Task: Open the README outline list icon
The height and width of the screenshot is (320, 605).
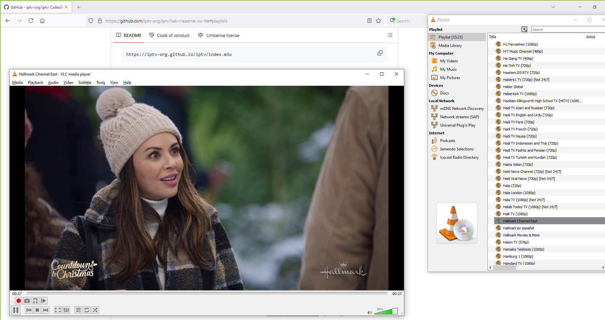Action: [x=390, y=35]
